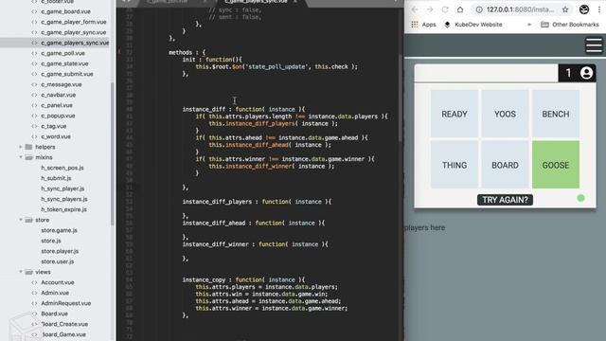The height and width of the screenshot is (341, 606).
Task: Go to browser home page
Action: click(x=460, y=9)
